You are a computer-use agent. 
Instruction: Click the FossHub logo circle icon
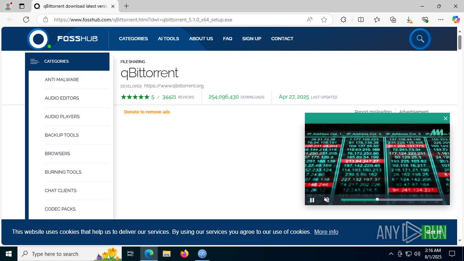[38, 39]
